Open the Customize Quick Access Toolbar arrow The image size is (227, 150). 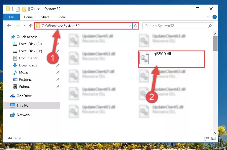(38, 9)
